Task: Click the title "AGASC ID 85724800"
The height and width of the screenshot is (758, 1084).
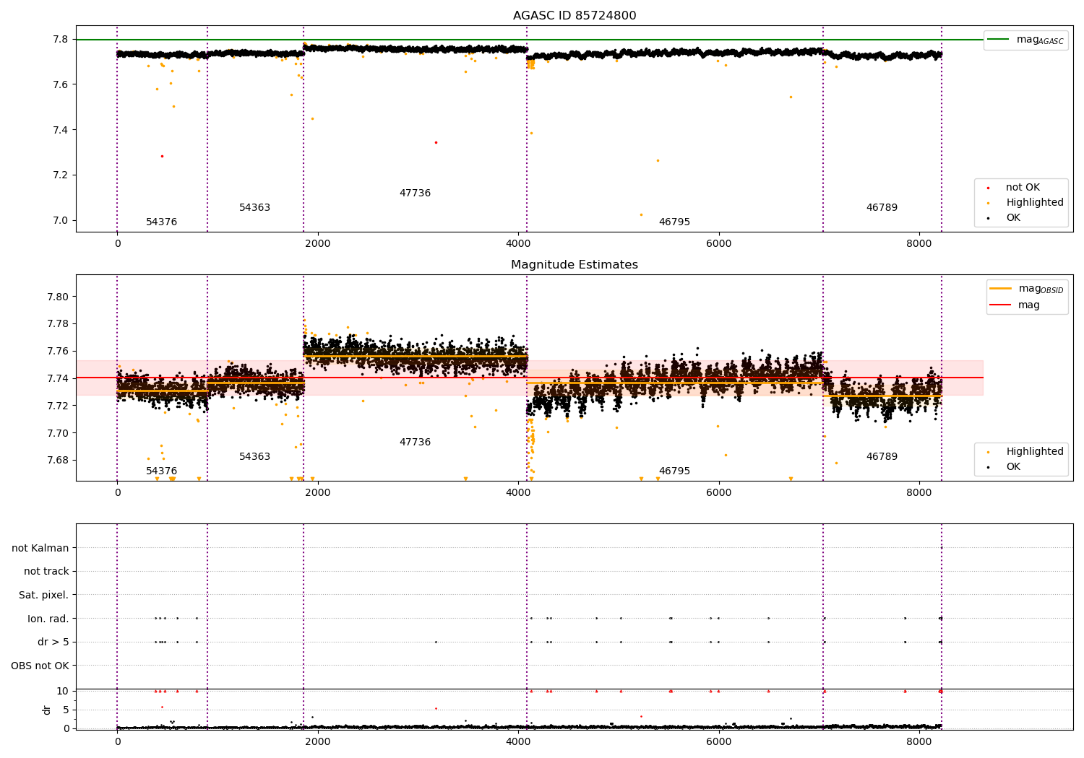Action: tap(575, 16)
